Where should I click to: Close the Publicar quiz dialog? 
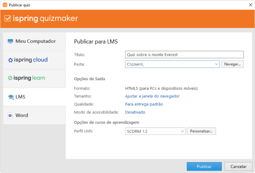click(251, 5)
